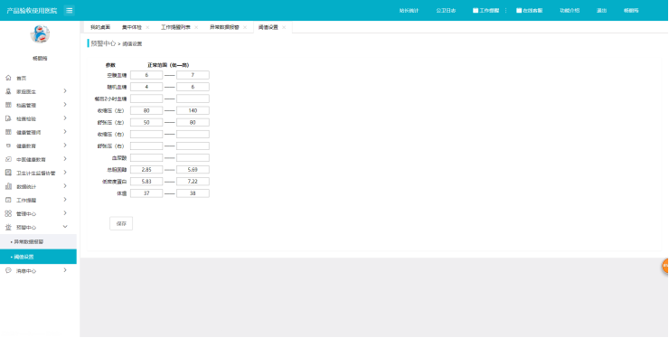Focus 空腹血糖 high value field showing 7

193,75
